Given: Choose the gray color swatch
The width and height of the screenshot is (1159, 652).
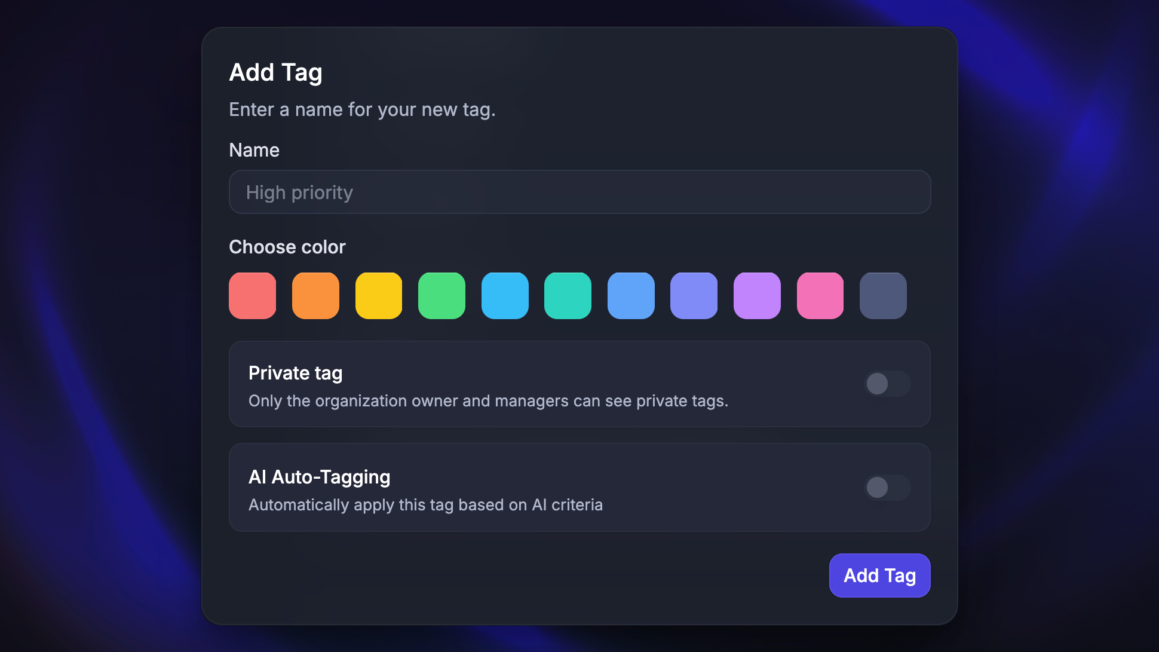Looking at the screenshot, I should 883,295.
